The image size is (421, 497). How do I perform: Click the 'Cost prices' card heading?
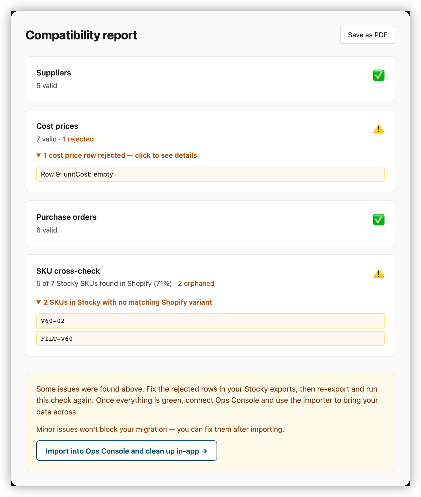[57, 126]
